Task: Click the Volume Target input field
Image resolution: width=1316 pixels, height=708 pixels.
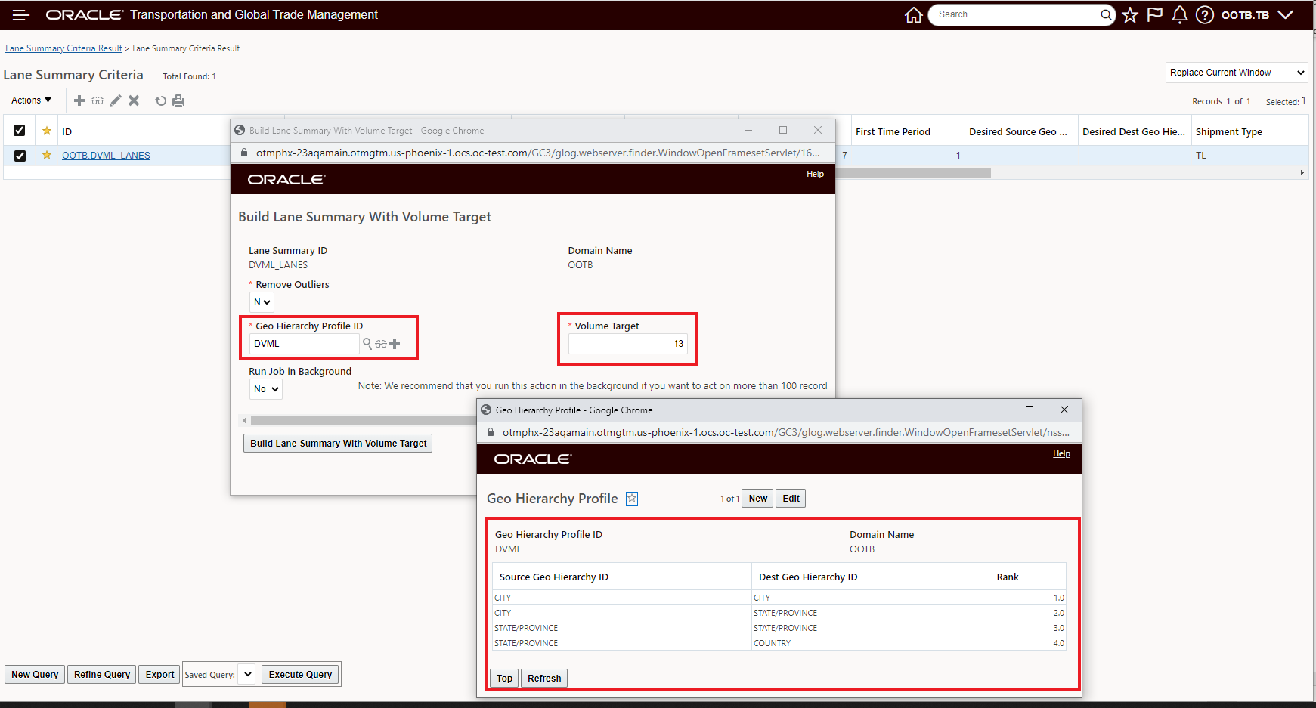Action: (627, 344)
